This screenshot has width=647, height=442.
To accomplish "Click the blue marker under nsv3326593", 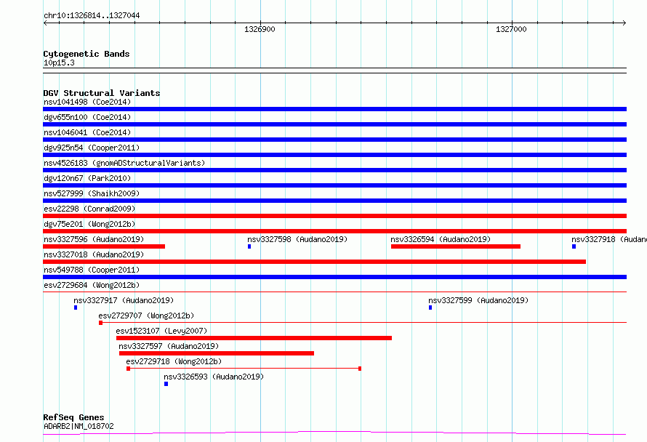I will (x=166, y=384).
